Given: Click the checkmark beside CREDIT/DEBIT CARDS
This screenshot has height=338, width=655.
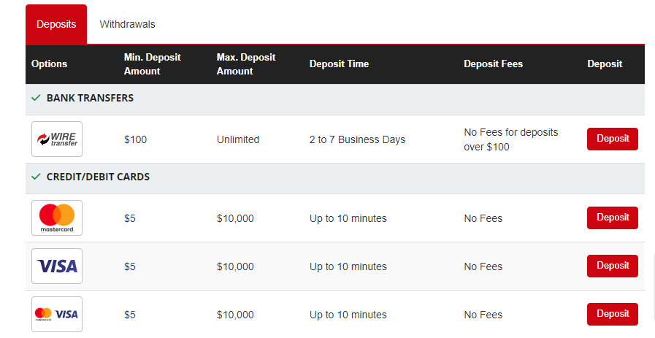Looking at the screenshot, I should [36, 177].
